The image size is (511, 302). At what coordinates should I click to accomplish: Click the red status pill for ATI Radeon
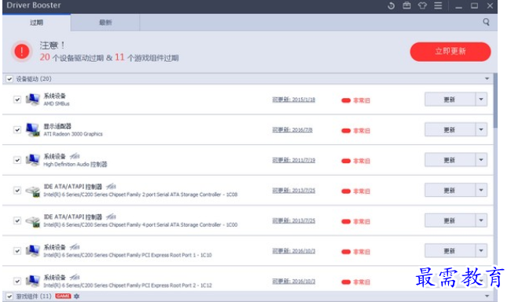[x=346, y=131]
